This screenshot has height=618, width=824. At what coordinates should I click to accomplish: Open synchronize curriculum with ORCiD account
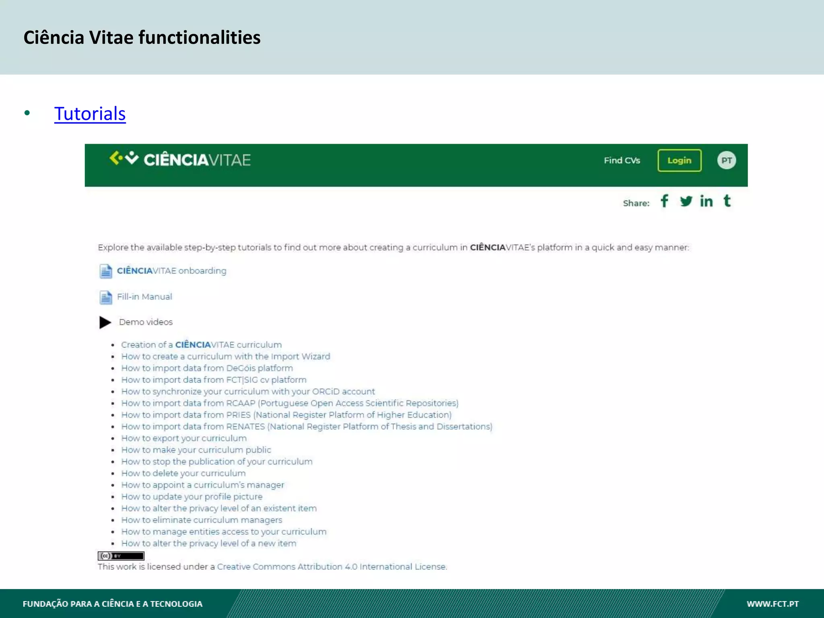(248, 391)
